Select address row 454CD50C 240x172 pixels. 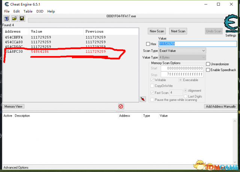click(x=71, y=46)
